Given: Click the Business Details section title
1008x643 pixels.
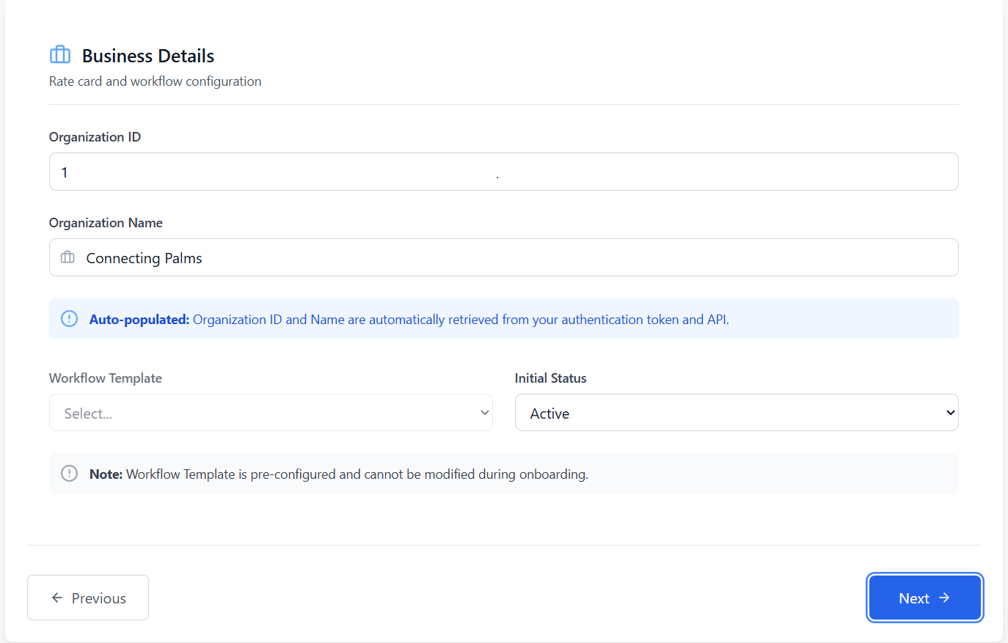Looking at the screenshot, I should (147, 55).
